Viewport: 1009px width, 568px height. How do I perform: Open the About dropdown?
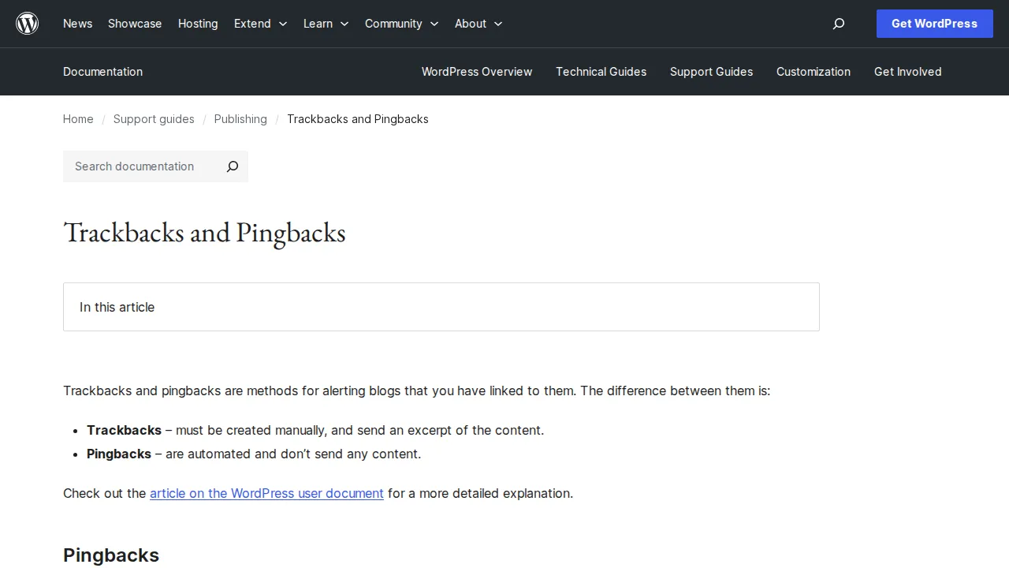click(x=478, y=24)
